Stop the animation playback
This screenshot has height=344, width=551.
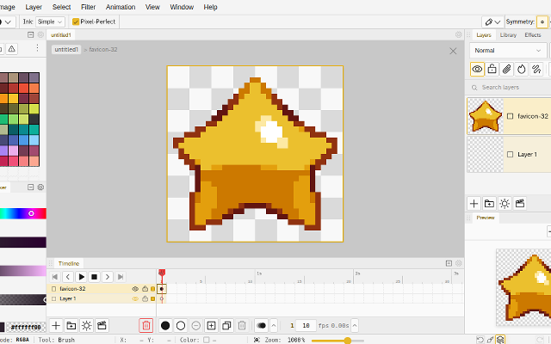[x=94, y=277]
